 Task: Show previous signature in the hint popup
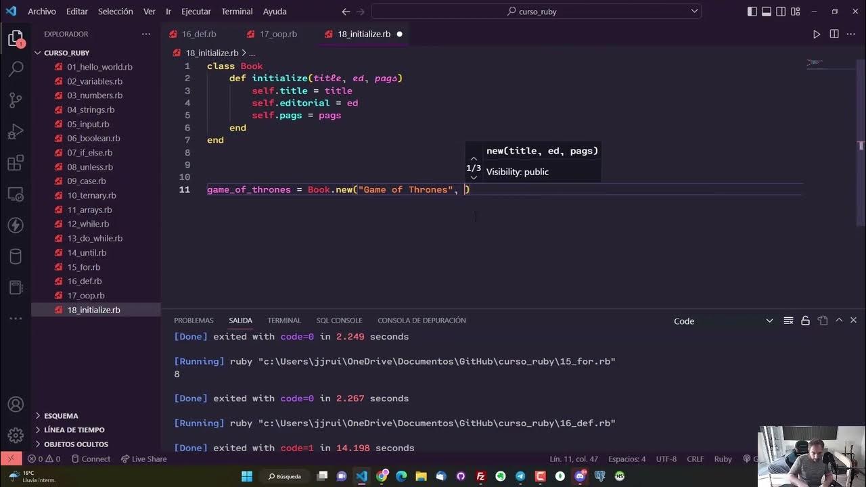click(474, 158)
